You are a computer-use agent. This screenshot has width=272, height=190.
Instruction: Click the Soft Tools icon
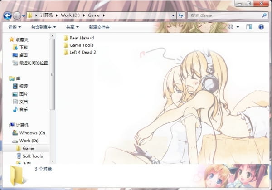(19, 156)
